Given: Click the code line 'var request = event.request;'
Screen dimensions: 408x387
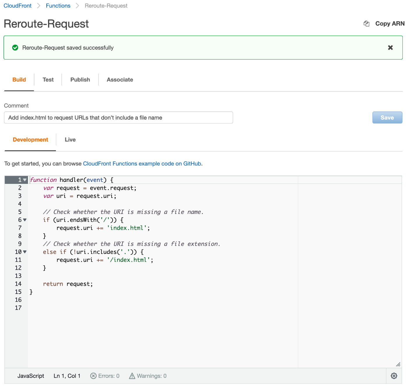Looking at the screenshot, I should pyautogui.click(x=90, y=188).
